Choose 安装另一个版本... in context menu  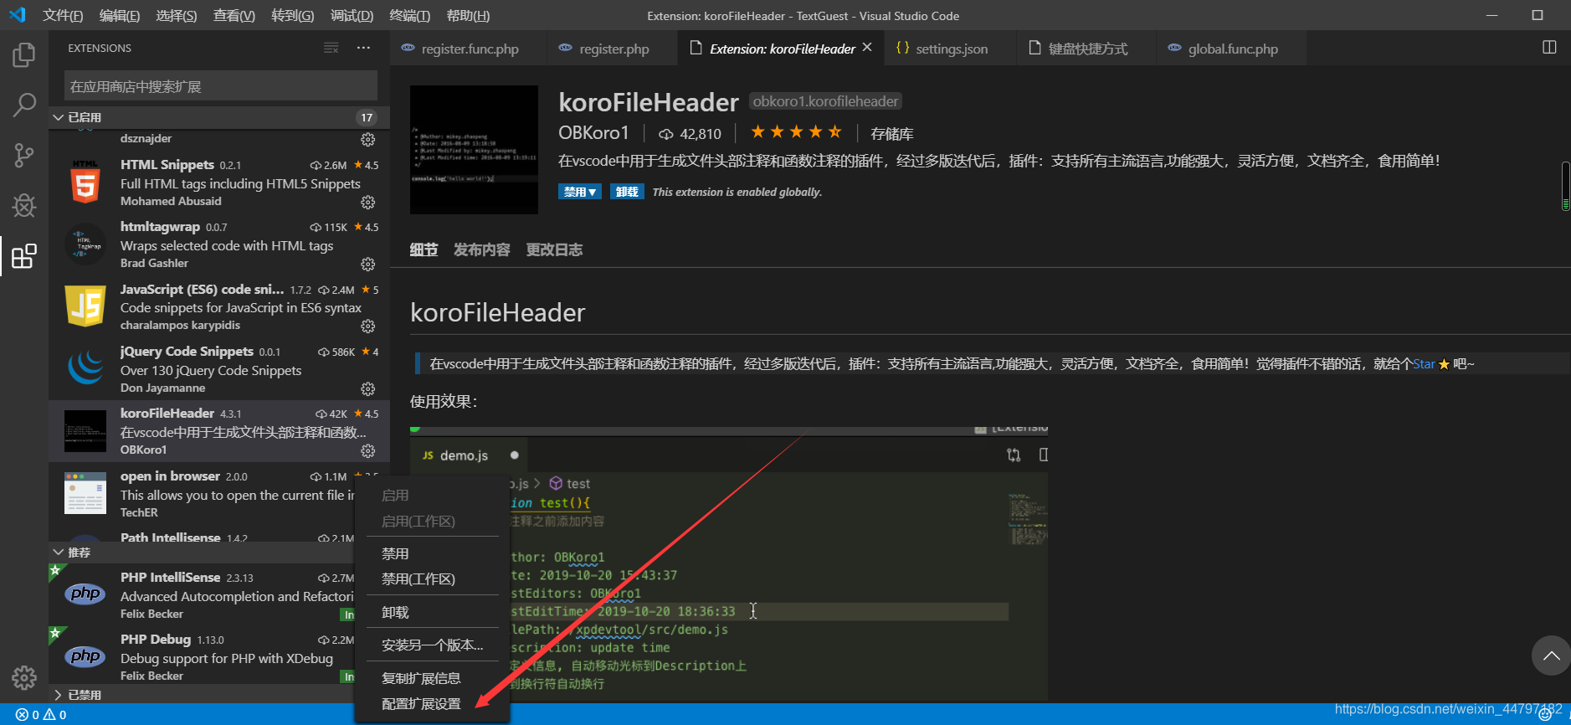(433, 645)
